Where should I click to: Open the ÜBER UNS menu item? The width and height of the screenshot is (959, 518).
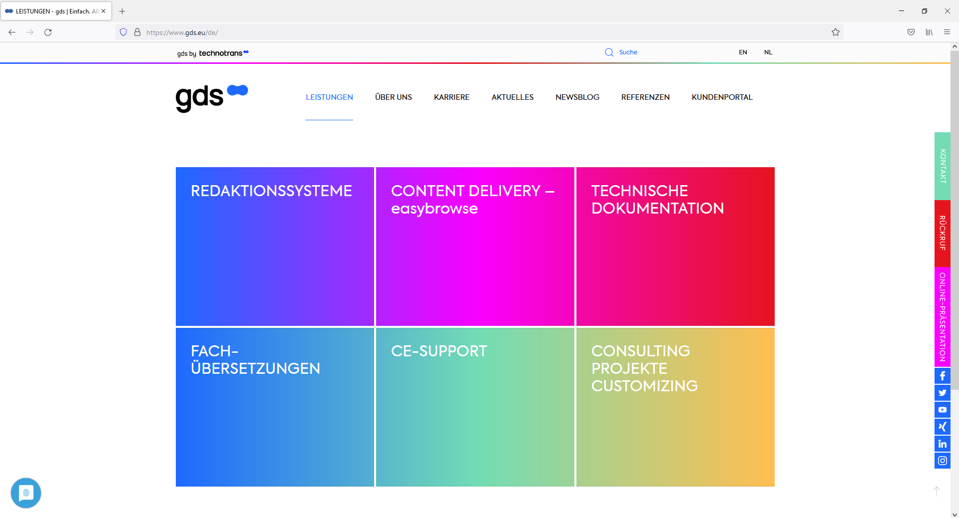394,97
